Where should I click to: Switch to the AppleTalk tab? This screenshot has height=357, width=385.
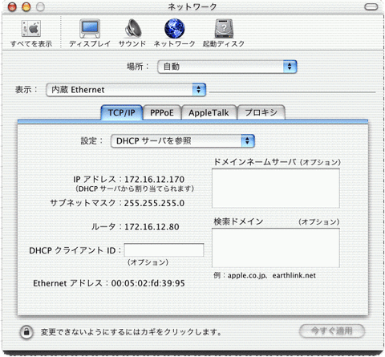coord(209,112)
